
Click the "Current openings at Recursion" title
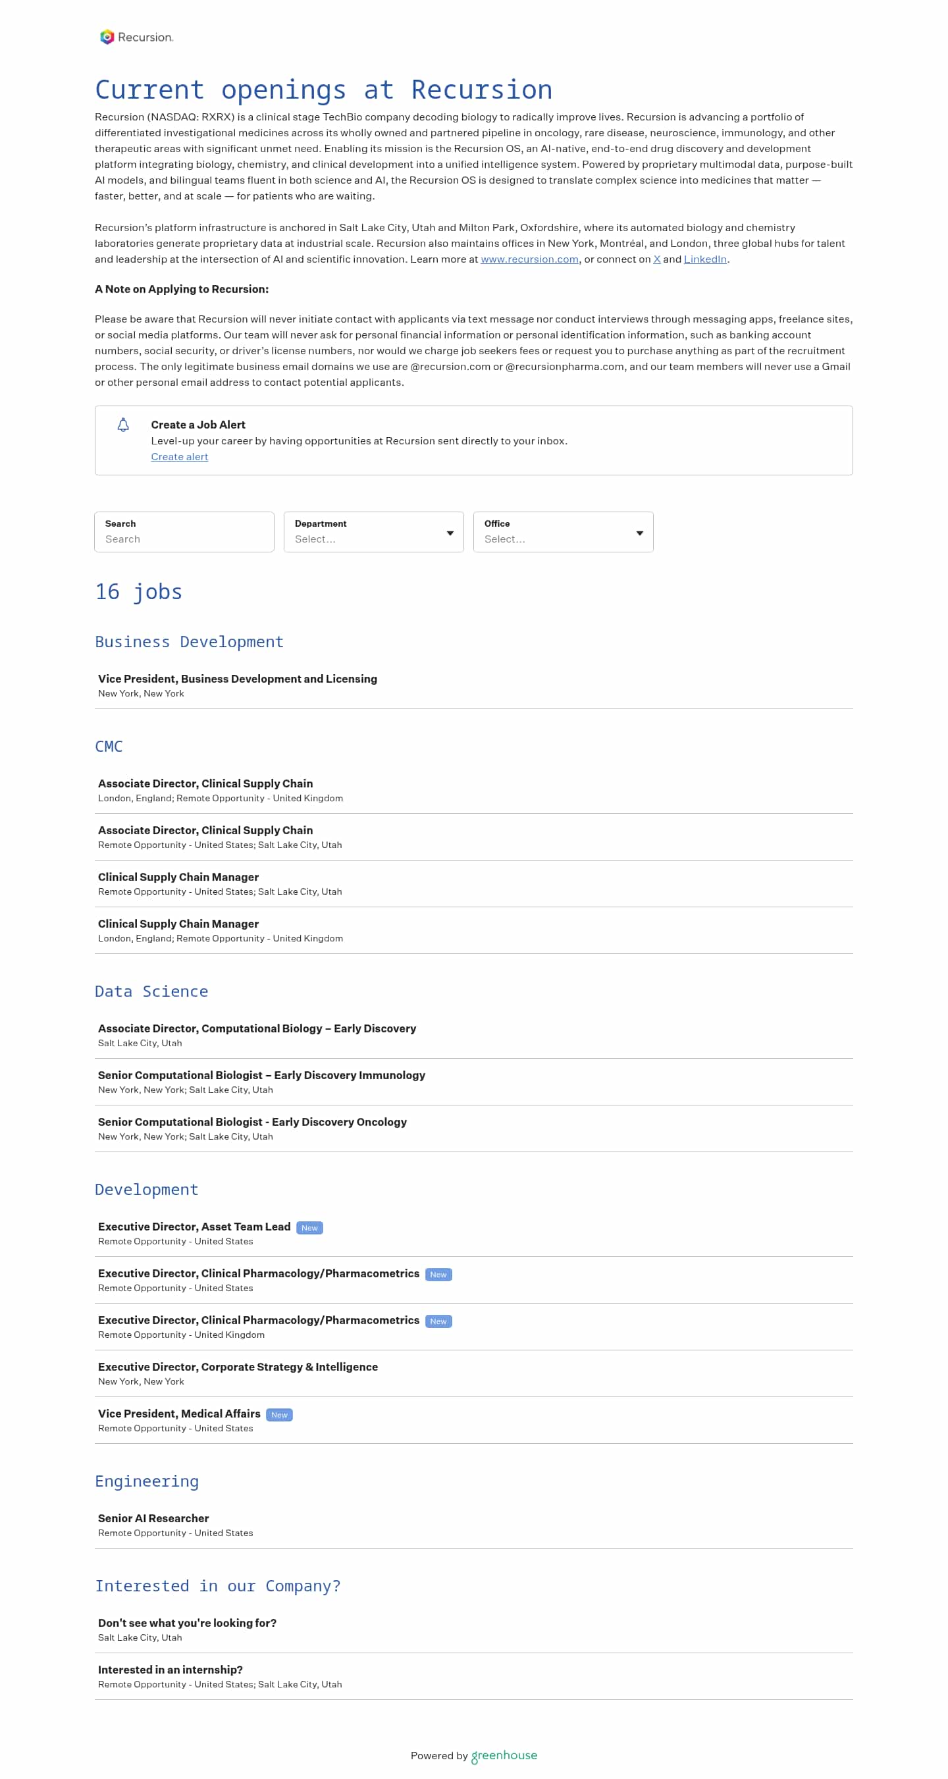[x=323, y=90]
